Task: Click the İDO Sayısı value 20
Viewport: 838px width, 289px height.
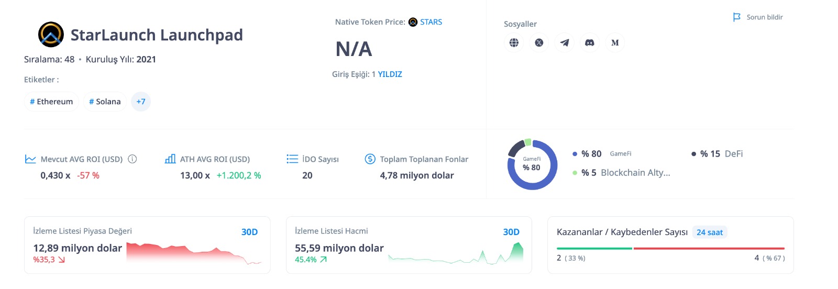Action: coord(307,175)
